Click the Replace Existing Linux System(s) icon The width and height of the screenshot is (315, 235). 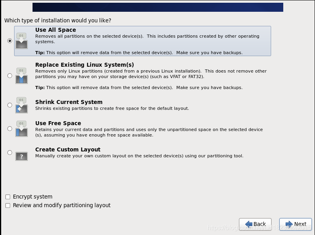[22, 76]
